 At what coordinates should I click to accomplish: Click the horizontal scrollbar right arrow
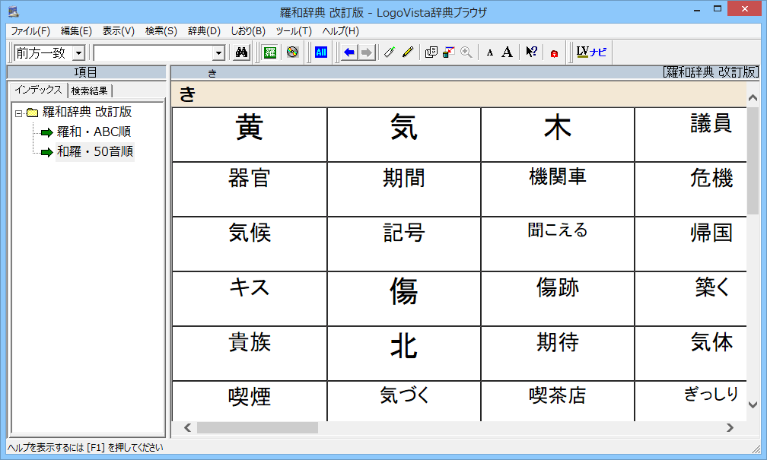pos(730,428)
